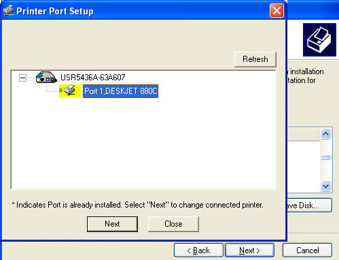This screenshot has height=260, width=339.
Task: Click the partially hidden Have Disk... button
Action: pos(310,206)
